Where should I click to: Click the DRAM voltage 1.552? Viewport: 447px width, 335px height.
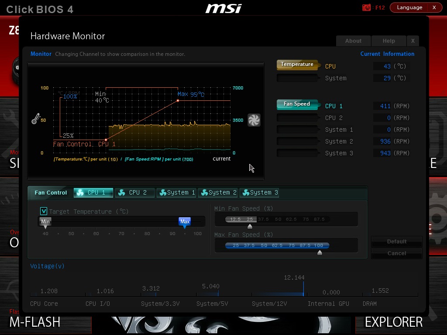coord(380,291)
